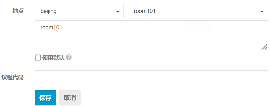Click the resize grip icon of the room101 textarea
The image size is (270, 106).
264,47
